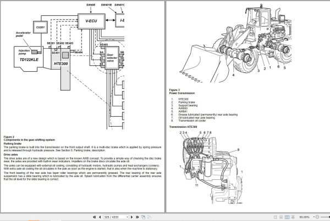Go forward to the next view

tap(150, 217)
